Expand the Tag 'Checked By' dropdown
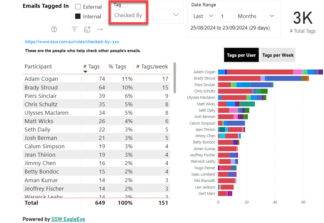The width and height of the screenshot is (324, 223). coord(176,15)
